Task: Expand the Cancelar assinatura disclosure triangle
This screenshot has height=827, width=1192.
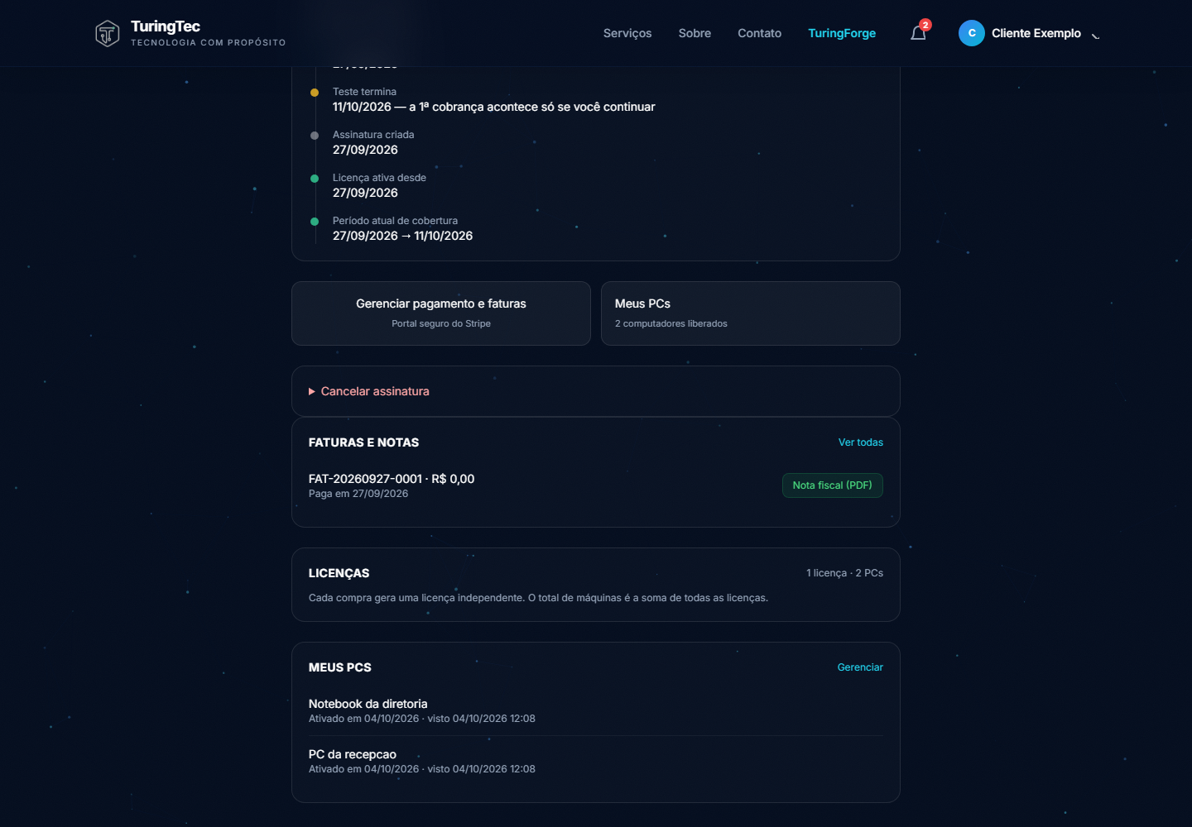Action: coord(312,391)
